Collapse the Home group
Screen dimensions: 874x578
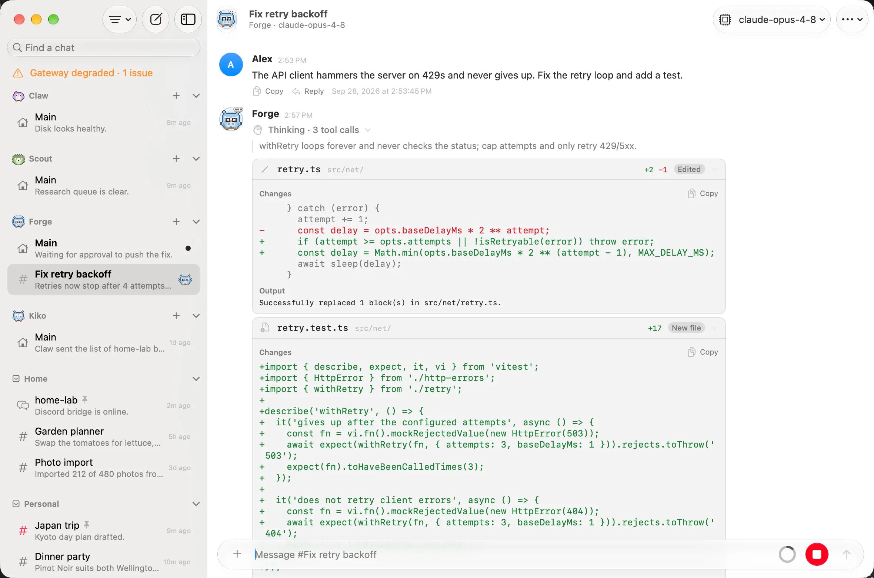coord(196,379)
